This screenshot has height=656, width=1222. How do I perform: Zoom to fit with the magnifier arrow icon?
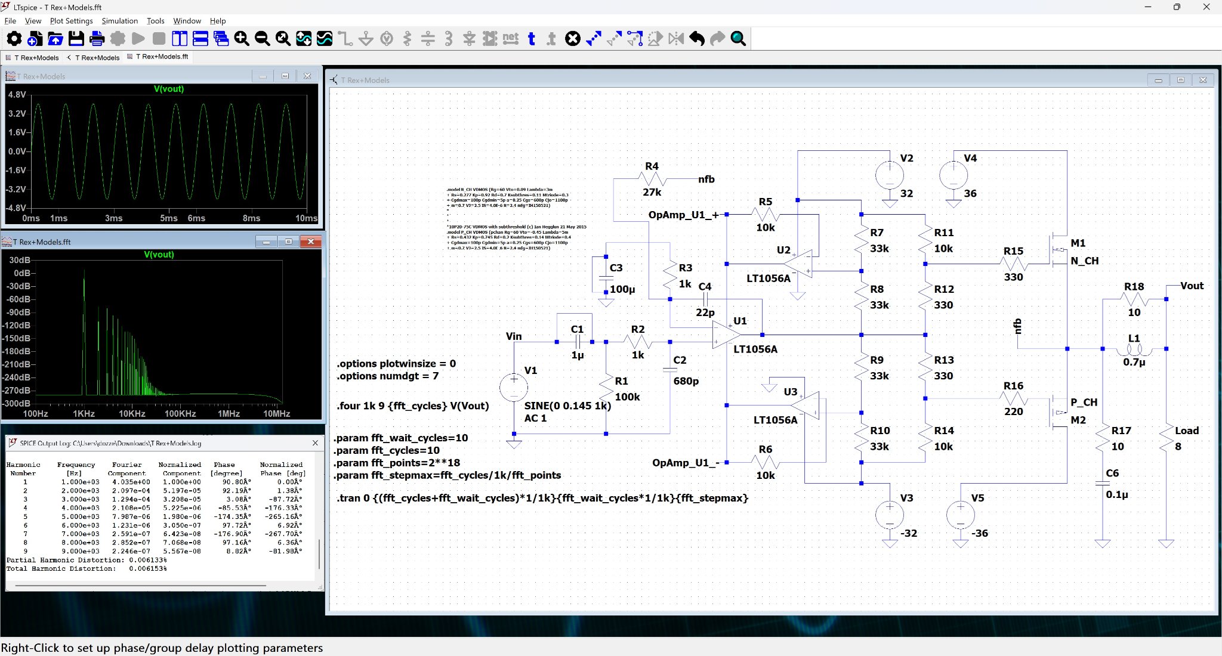[x=283, y=39]
